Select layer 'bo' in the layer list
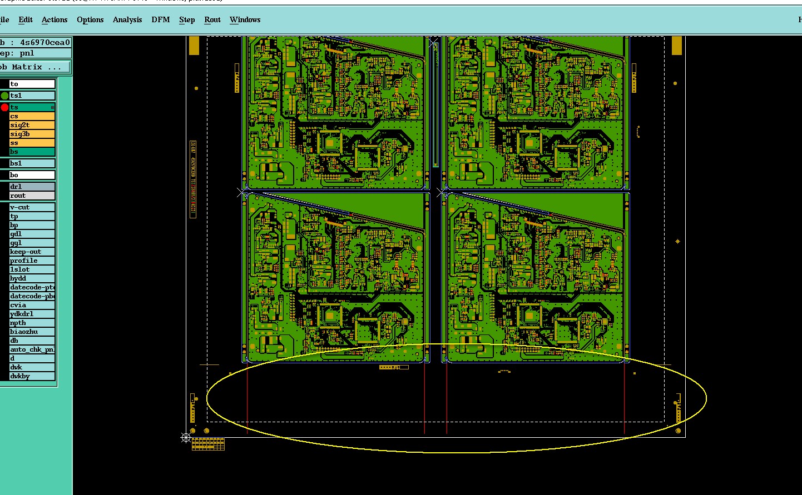This screenshot has width=802, height=495. [32, 175]
